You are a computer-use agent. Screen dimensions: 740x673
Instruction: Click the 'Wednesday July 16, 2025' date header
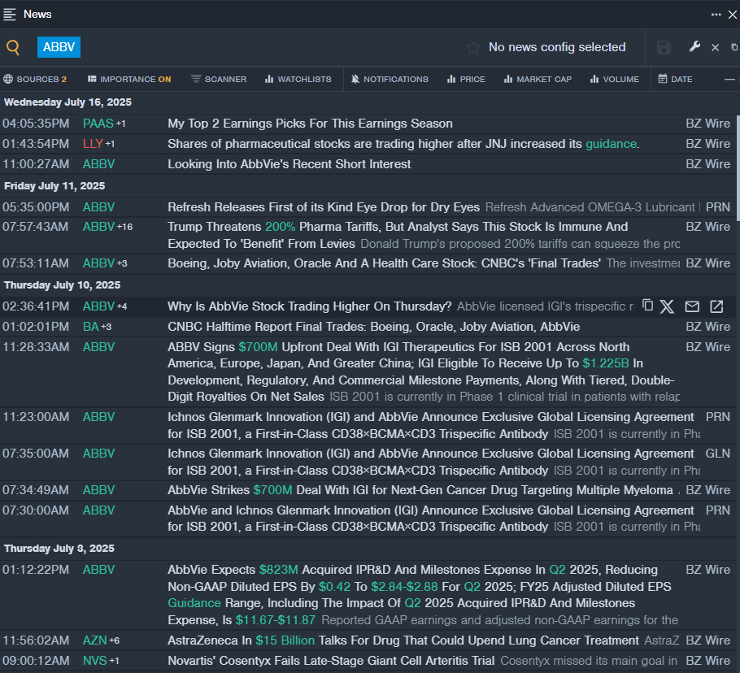(68, 102)
